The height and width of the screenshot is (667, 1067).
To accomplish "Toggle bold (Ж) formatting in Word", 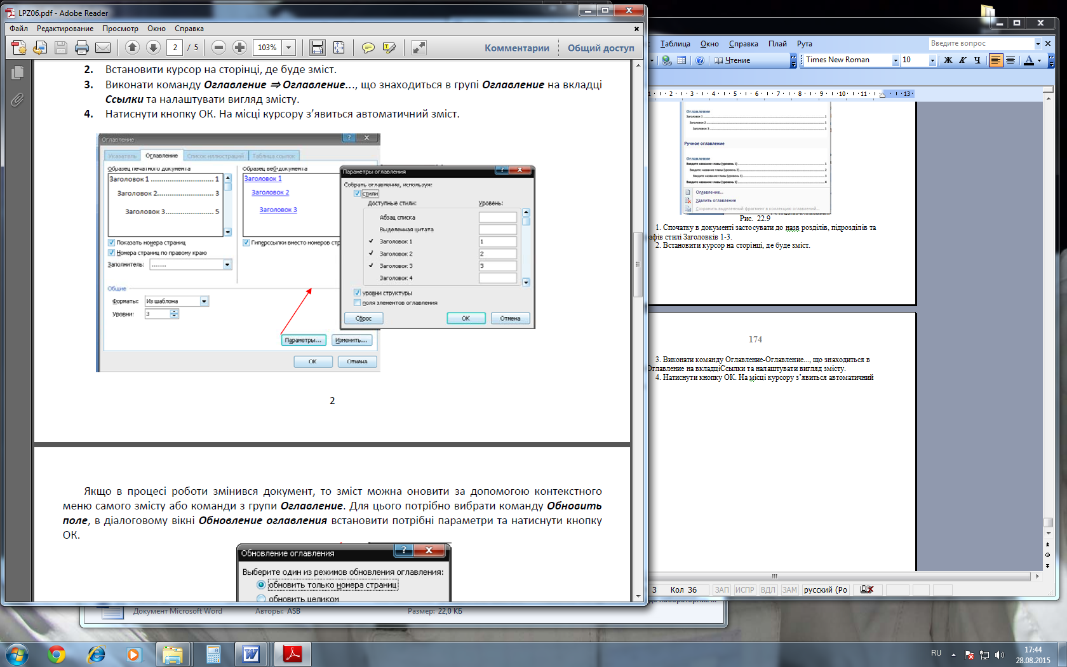I will click(x=948, y=60).
